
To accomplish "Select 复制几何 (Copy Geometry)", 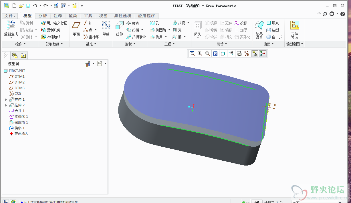I will click(51, 30).
